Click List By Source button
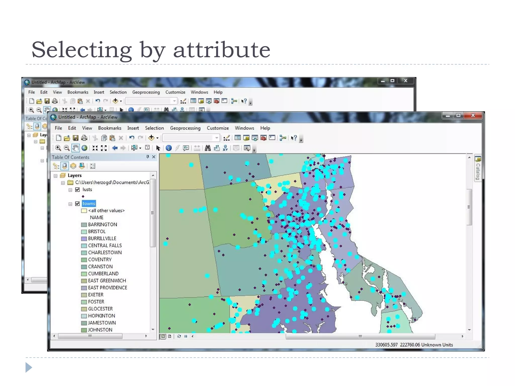Screen dimensions: 515x386 pyautogui.click(x=65, y=166)
